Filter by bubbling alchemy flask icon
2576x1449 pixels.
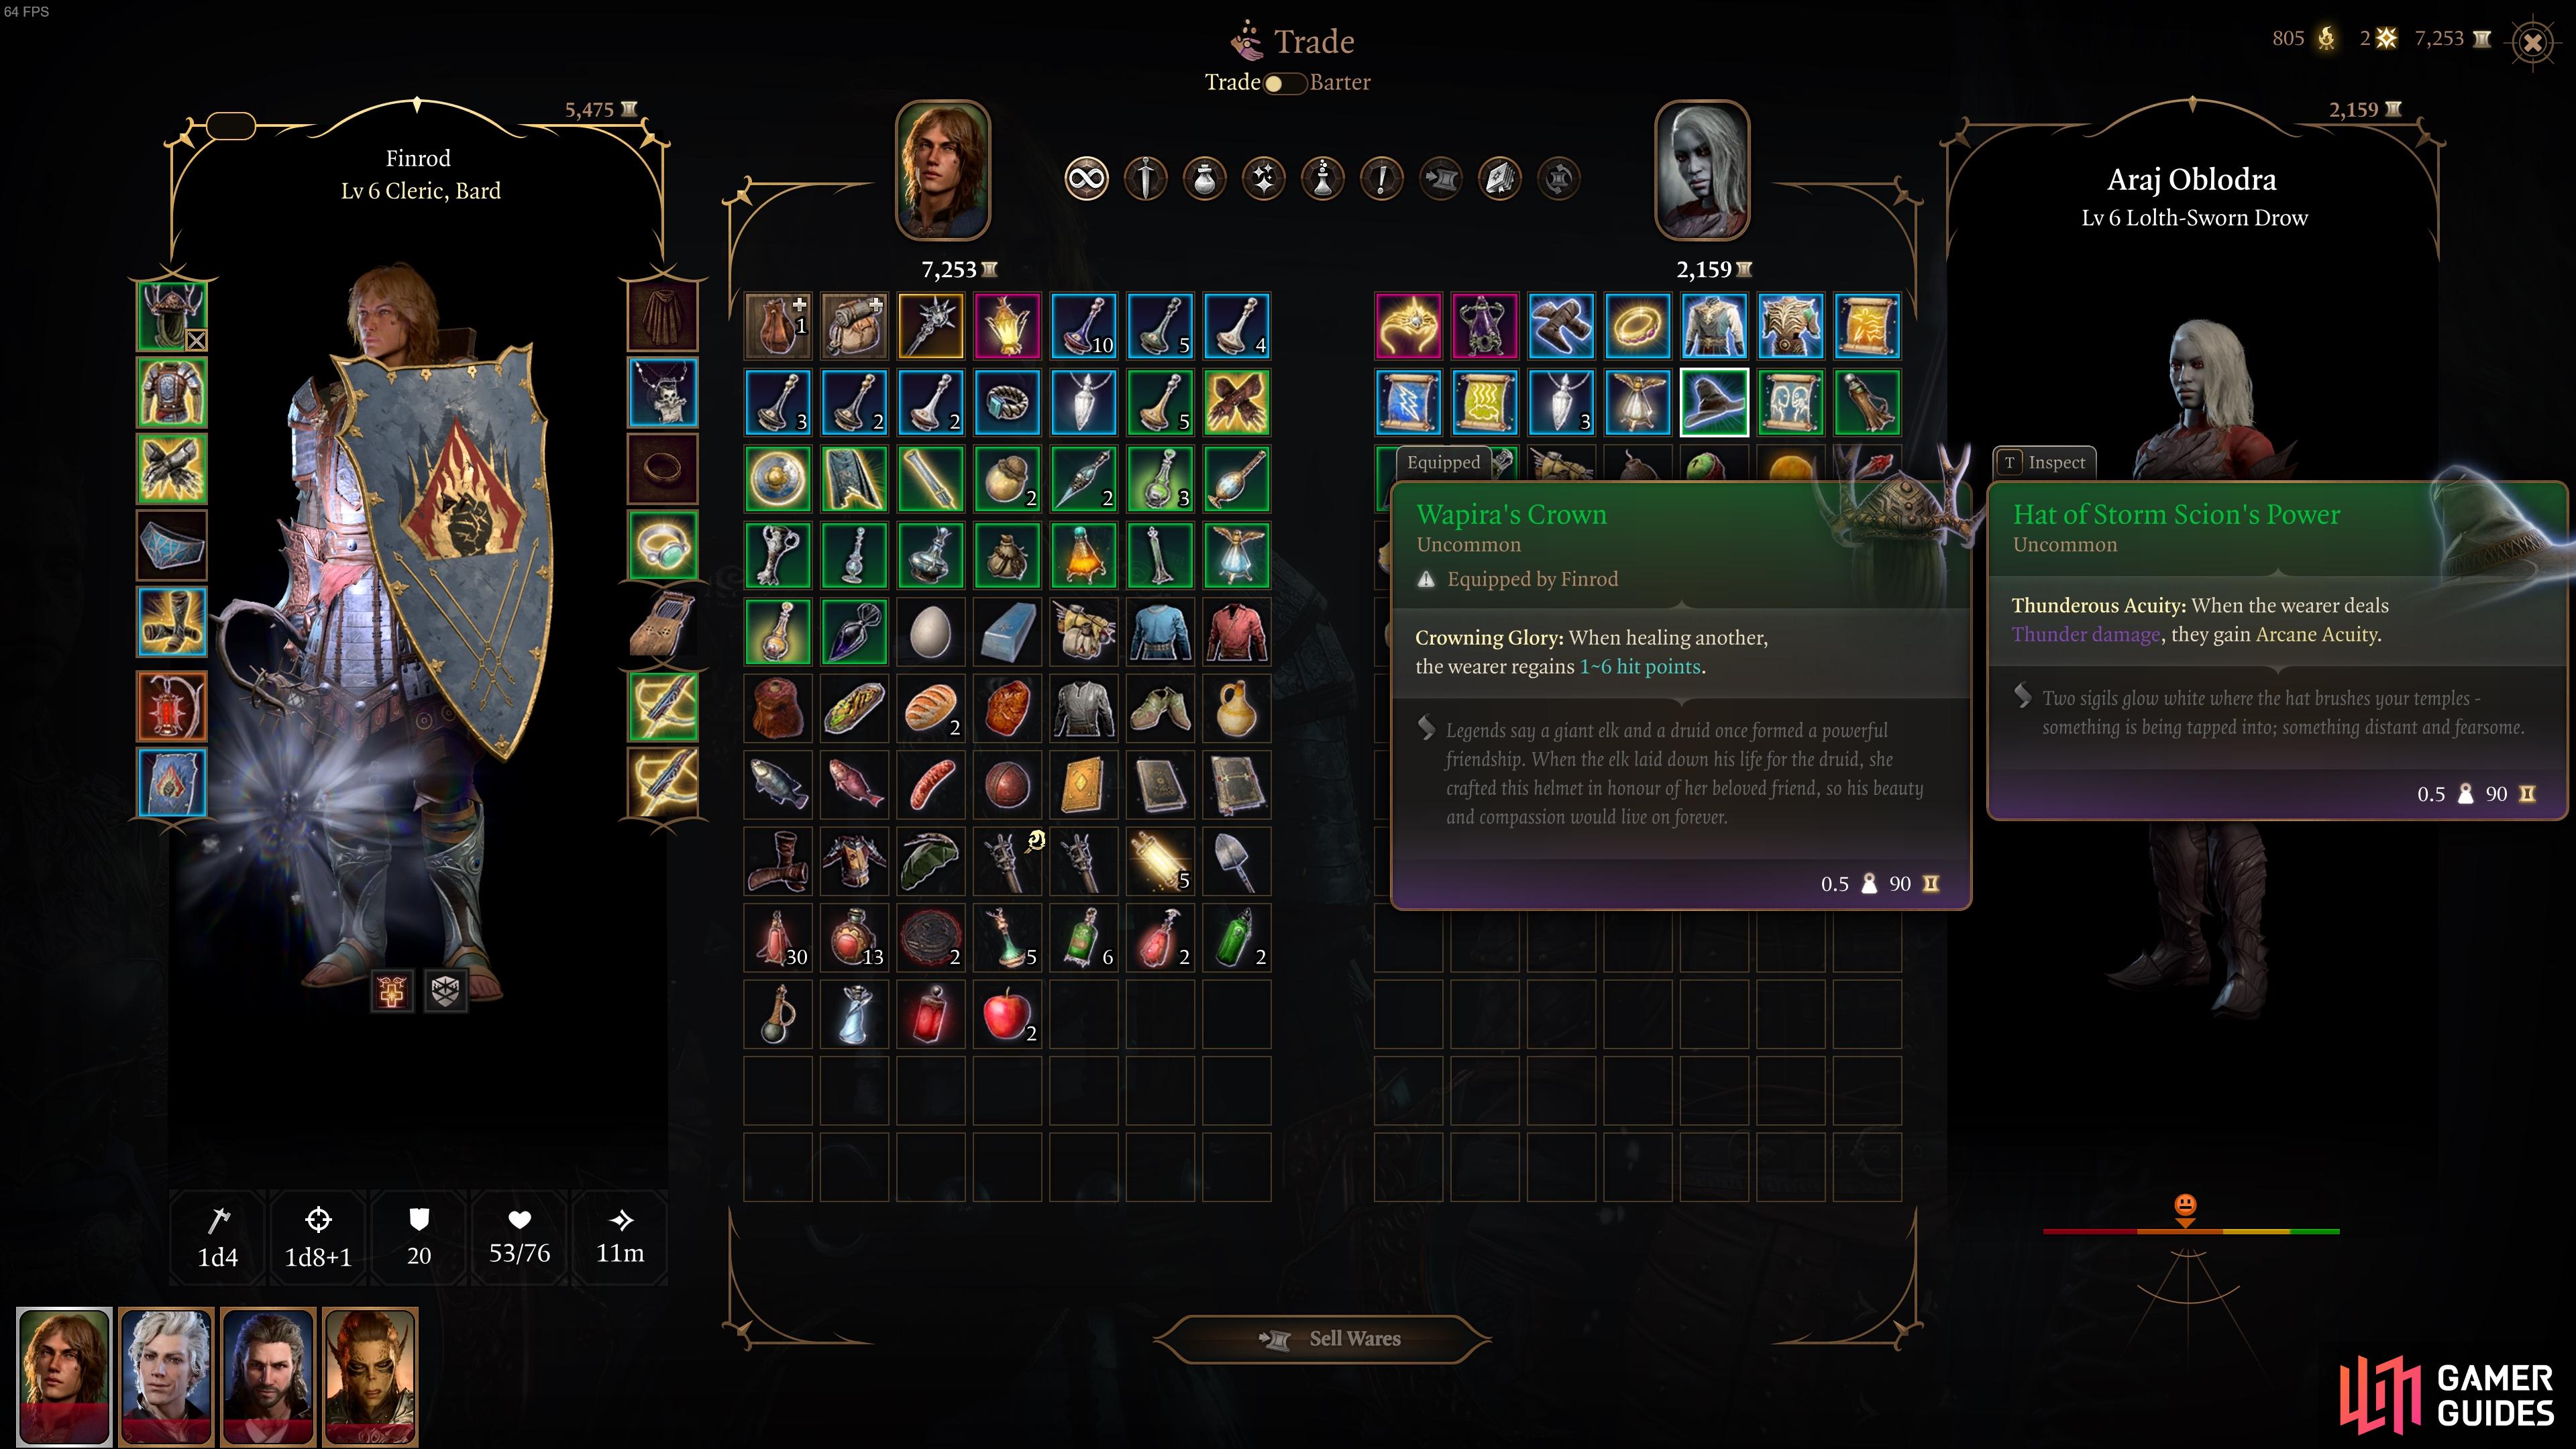pyautogui.click(x=1322, y=179)
